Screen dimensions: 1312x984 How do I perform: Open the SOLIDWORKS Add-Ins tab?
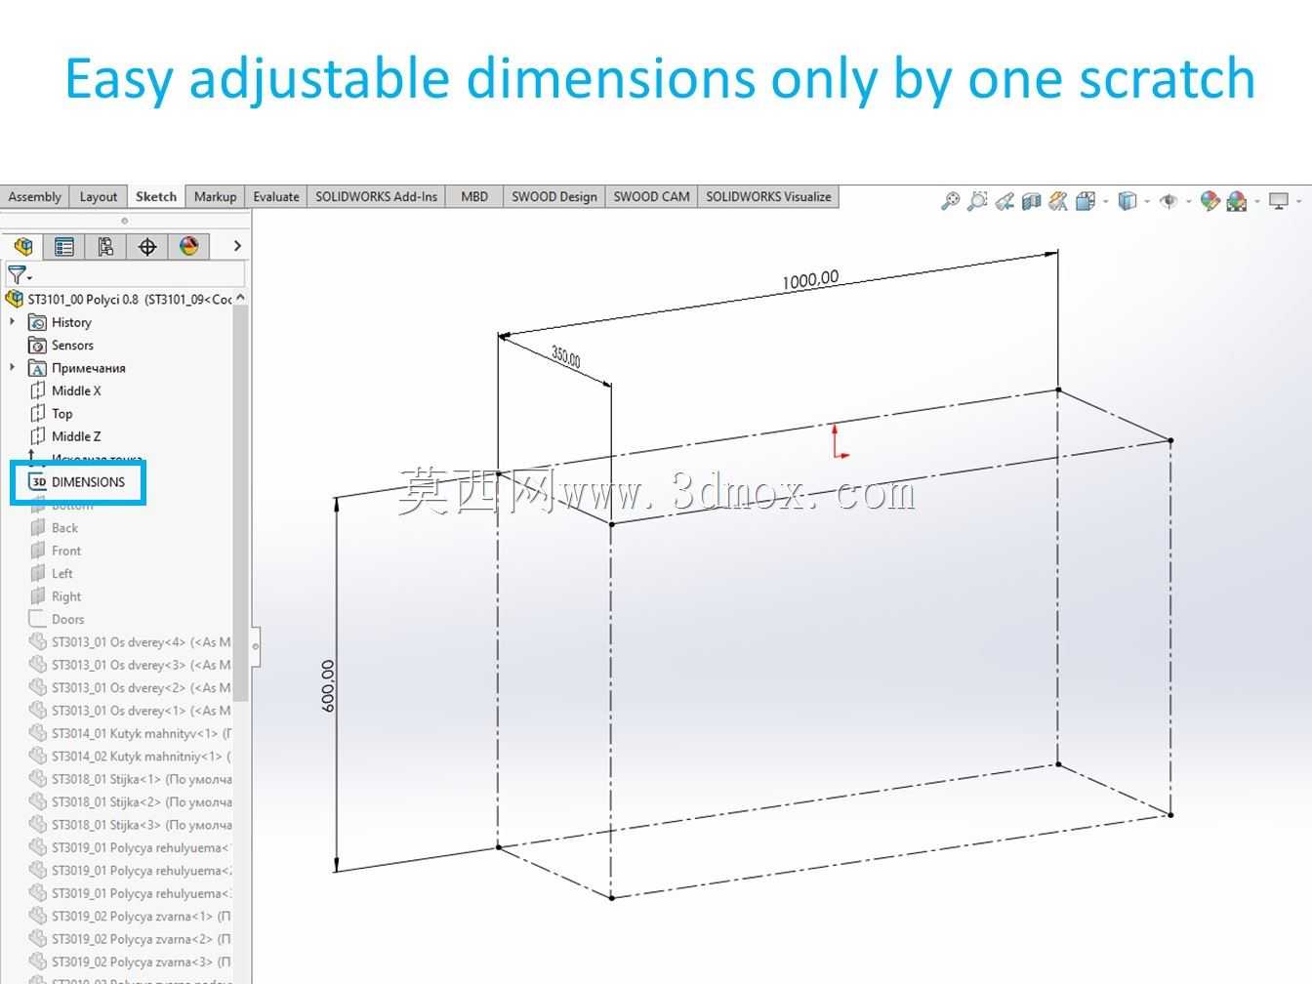point(376,196)
